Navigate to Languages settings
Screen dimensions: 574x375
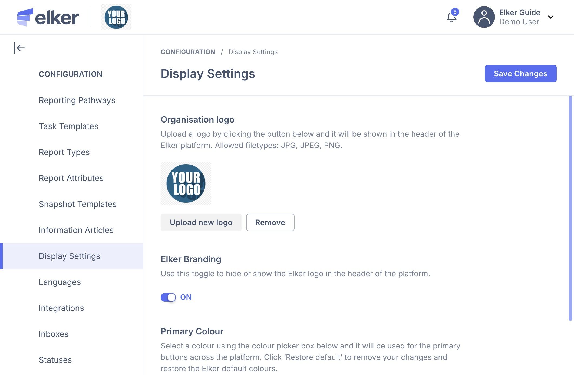tap(60, 282)
